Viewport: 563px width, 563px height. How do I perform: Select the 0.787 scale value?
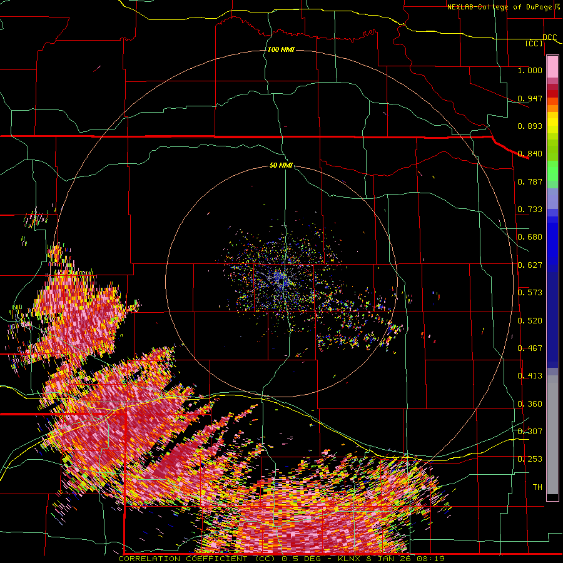[530, 181]
